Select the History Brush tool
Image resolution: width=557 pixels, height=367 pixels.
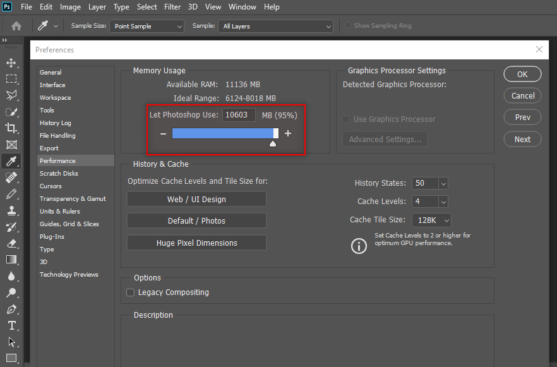(11, 227)
